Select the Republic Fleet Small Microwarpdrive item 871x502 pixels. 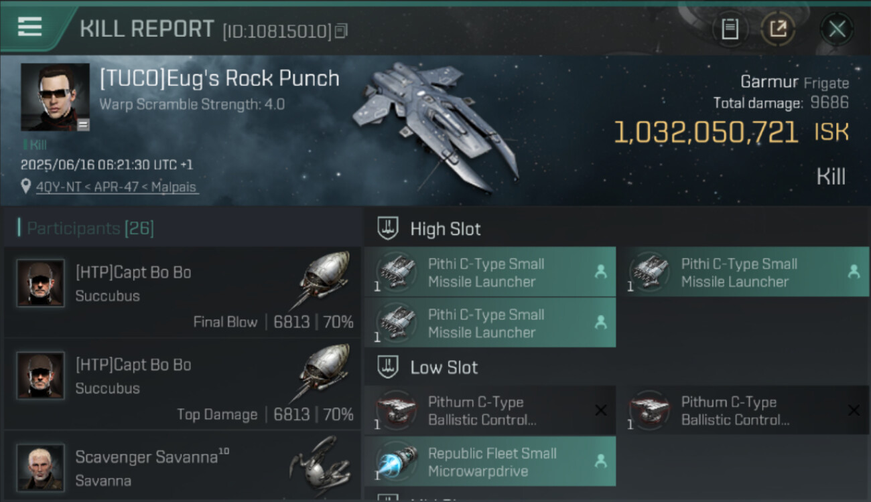click(492, 462)
